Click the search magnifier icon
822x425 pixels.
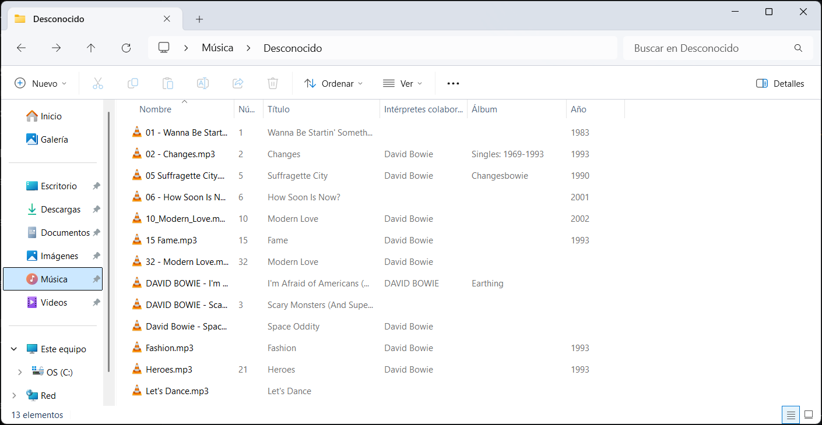pos(798,48)
